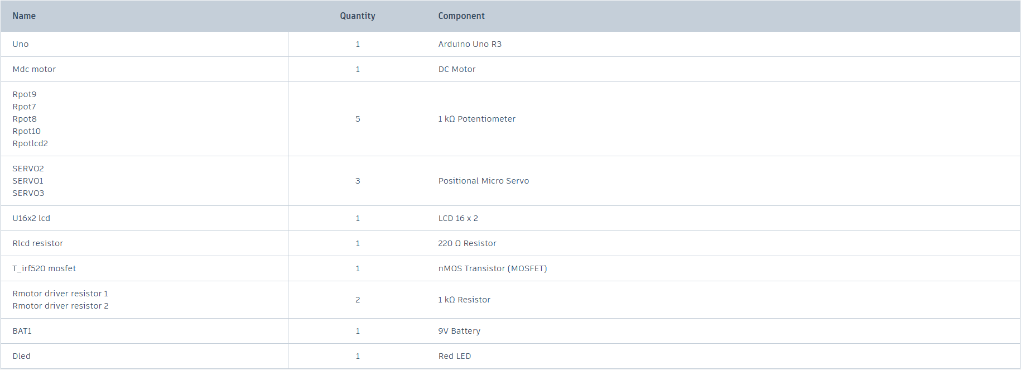The image size is (1021, 370).
Task: Click the Quantity column header
Action: pyautogui.click(x=358, y=16)
